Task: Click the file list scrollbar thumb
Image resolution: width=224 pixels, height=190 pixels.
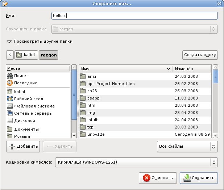Action: point(215,76)
